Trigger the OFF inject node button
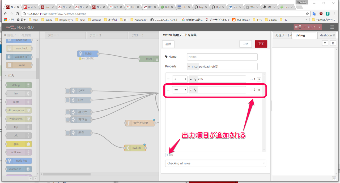This screenshot has width=340, height=183. tap(68, 91)
